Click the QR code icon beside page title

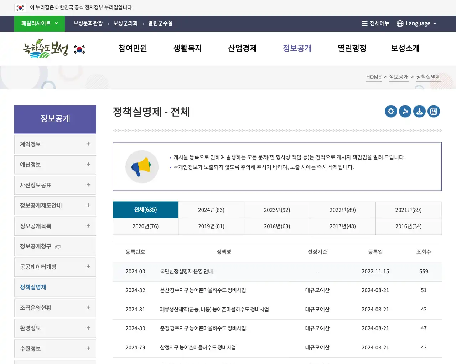tap(434, 111)
